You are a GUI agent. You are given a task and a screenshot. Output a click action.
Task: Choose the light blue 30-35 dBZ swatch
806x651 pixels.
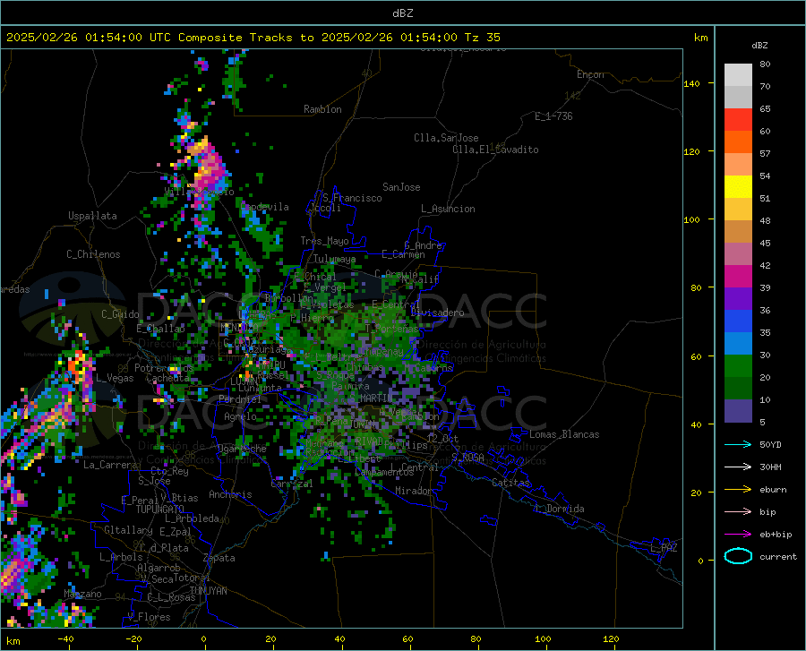pos(738,344)
